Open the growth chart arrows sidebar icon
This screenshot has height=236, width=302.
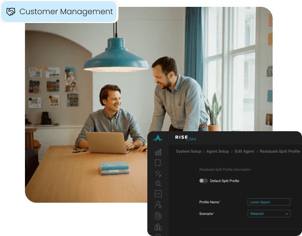158,152
